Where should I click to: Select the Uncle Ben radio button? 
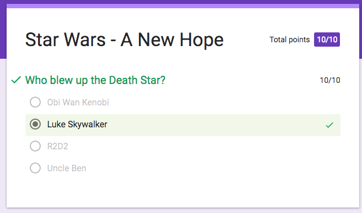pos(35,168)
